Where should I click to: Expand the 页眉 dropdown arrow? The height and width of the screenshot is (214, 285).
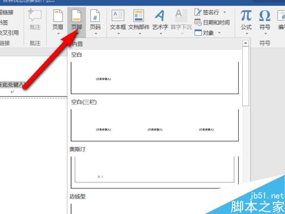pyautogui.click(x=58, y=34)
